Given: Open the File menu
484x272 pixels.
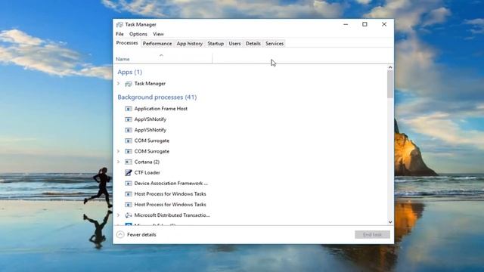Looking at the screenshot, I should 119,34.
